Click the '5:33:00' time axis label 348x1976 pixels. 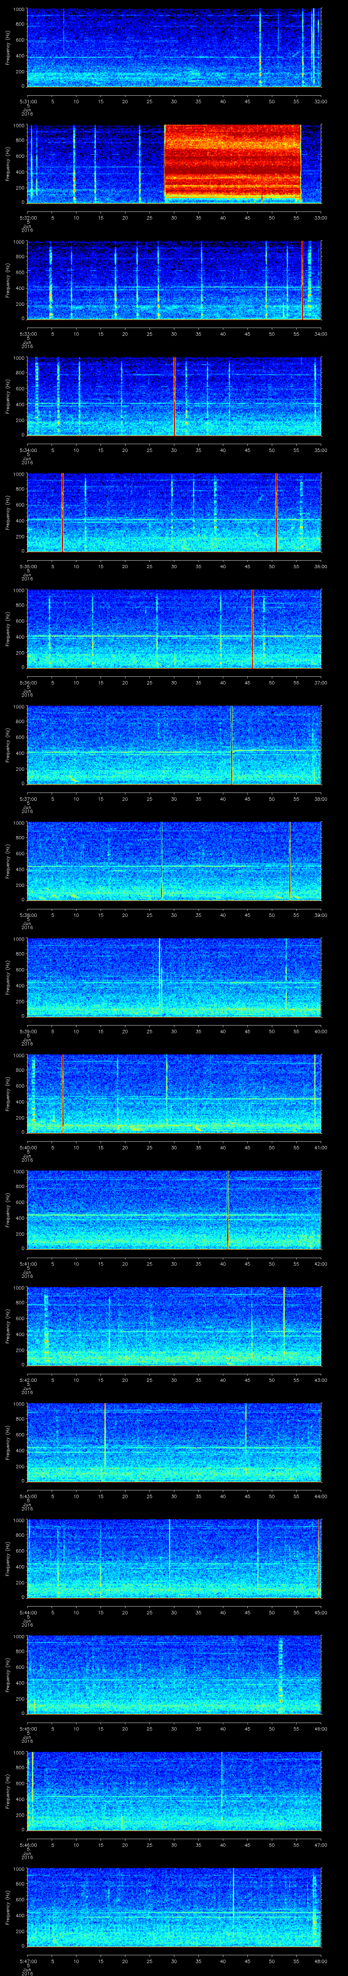(28, 333)
